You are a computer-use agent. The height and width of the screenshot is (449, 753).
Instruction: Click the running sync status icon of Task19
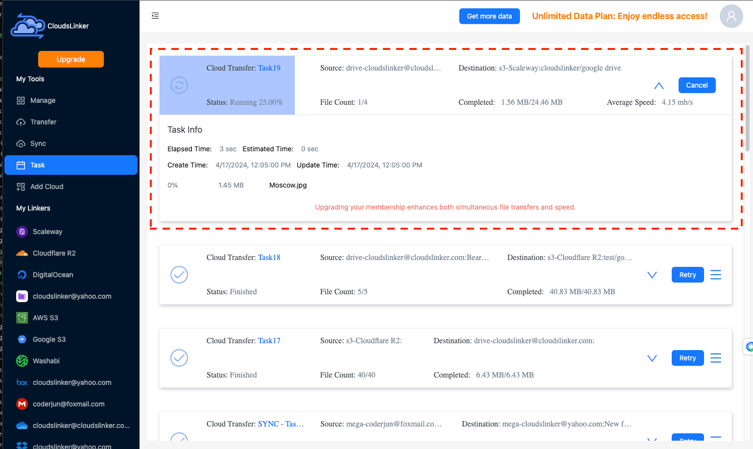[x=179, y=85]
